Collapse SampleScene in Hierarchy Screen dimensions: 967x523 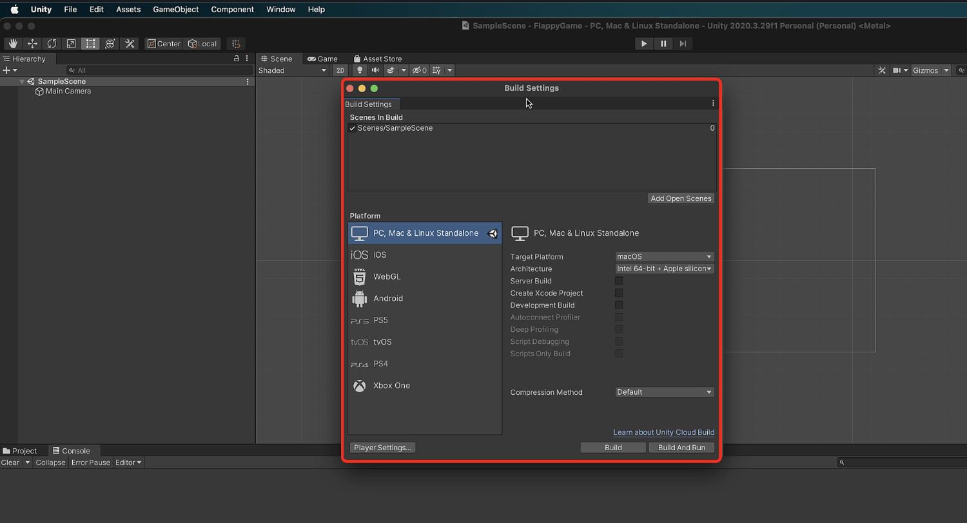coord(22,82)
